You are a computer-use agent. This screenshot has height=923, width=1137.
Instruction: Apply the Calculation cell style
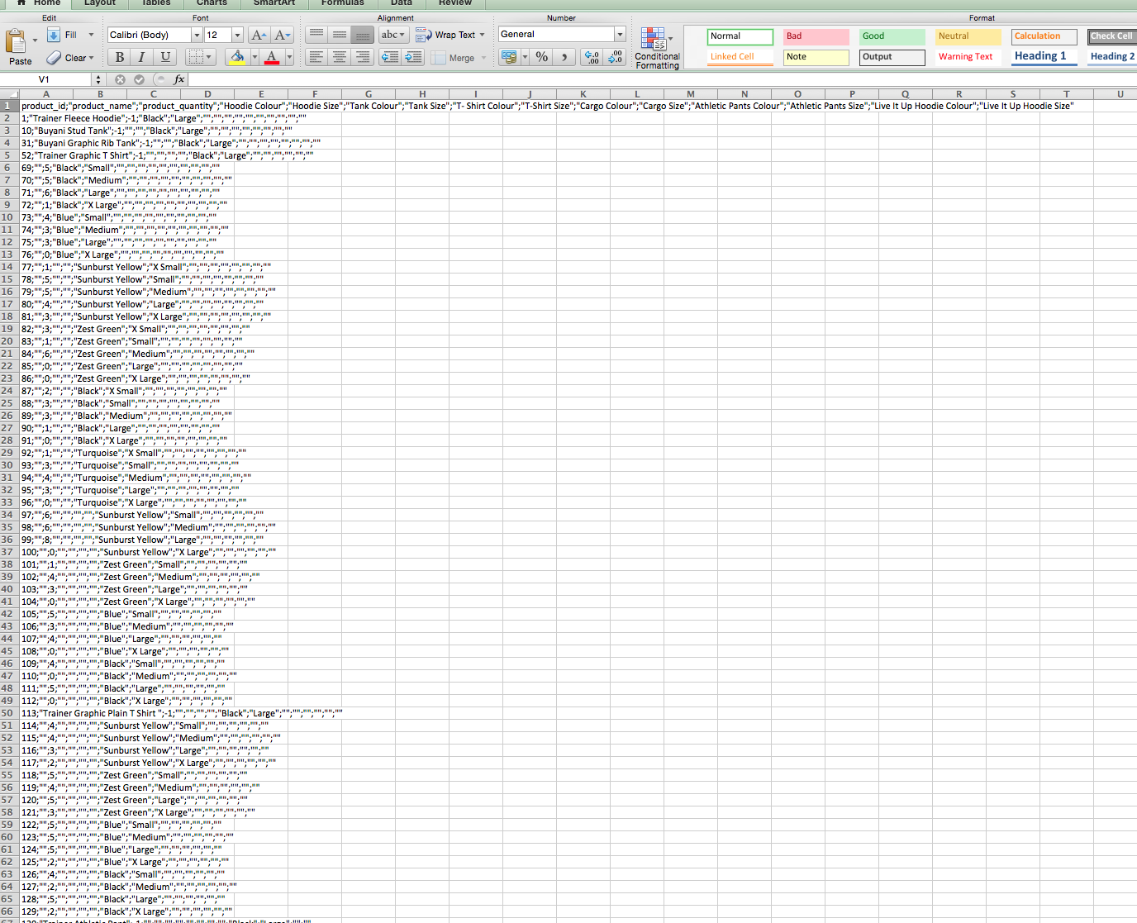pos(1044,36)
